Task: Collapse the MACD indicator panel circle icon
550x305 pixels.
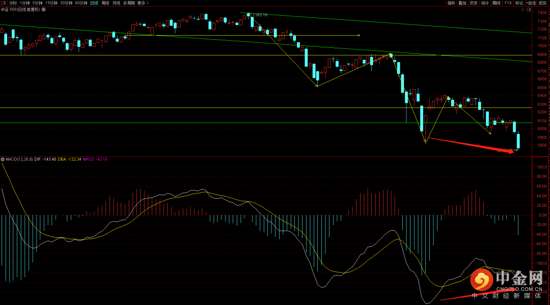Action: pyautogui.click(x=3, y=159)
